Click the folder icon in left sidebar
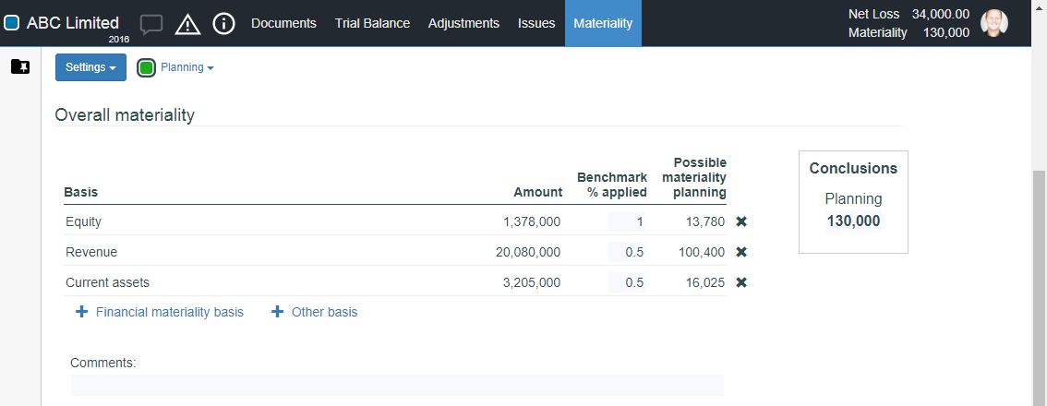Image resolution: width=1047 pixels, height=406 pixels. coord(20,66)
